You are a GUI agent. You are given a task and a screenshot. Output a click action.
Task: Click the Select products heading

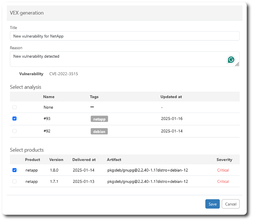[27, 150]
